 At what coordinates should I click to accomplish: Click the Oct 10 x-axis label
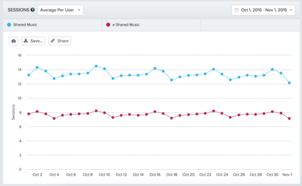[x=104, y=175]
